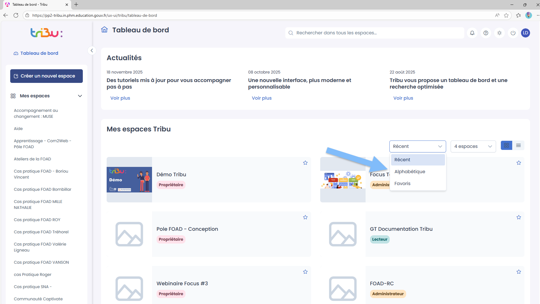View site information lock icon
This screenshot has width=540, height=304.
pyautogui.click(x=27, y=15)
